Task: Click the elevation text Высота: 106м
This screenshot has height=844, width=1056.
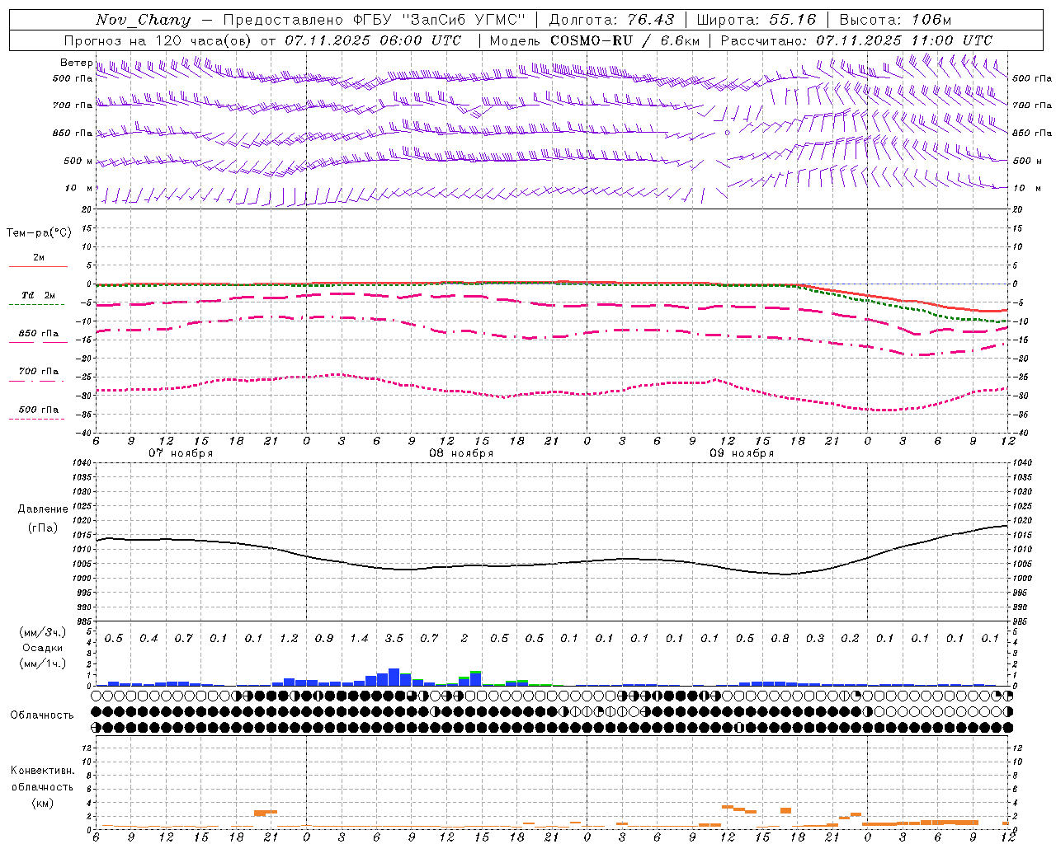Action: [895, 20]
